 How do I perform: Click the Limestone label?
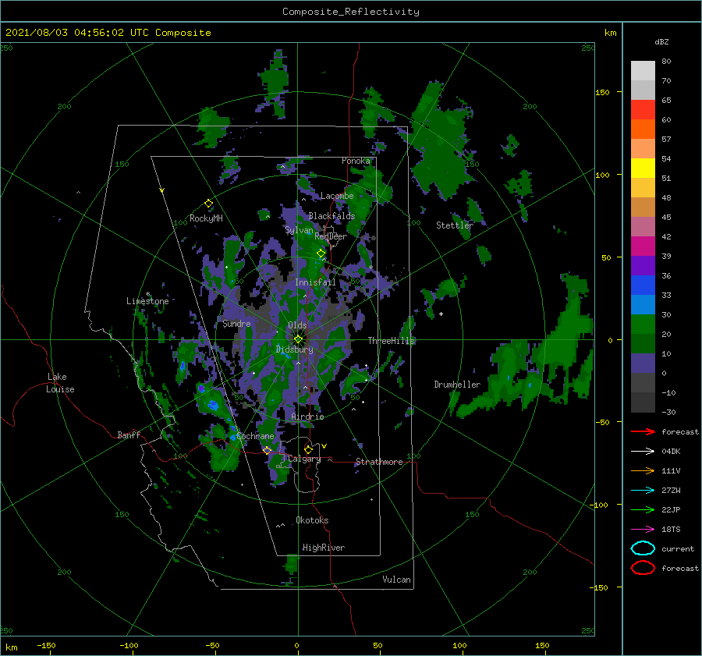tap(147, 301)
